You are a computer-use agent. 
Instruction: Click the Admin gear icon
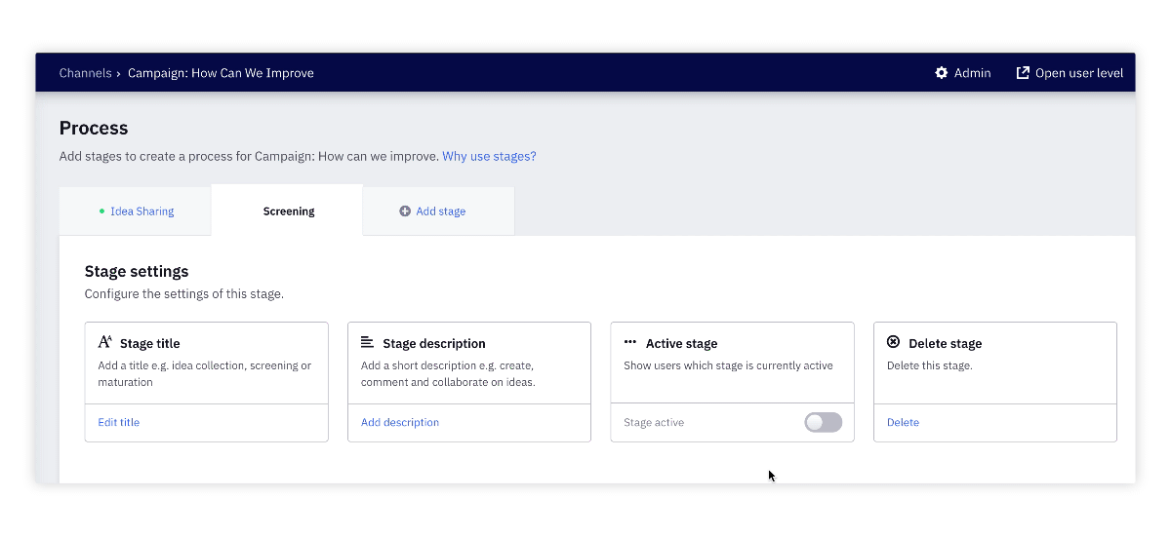pyautogui.click(x=941, y=73)
